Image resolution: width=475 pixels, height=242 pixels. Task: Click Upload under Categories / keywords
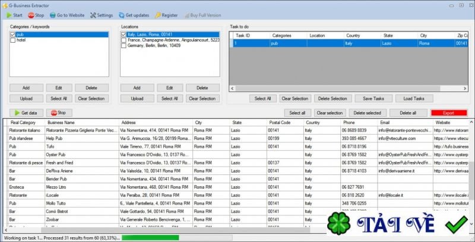[26, 98]
